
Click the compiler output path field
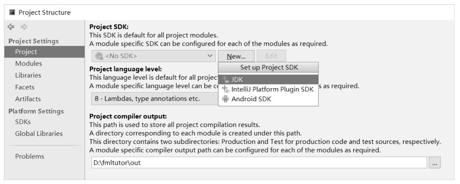[x=259, y=163]
